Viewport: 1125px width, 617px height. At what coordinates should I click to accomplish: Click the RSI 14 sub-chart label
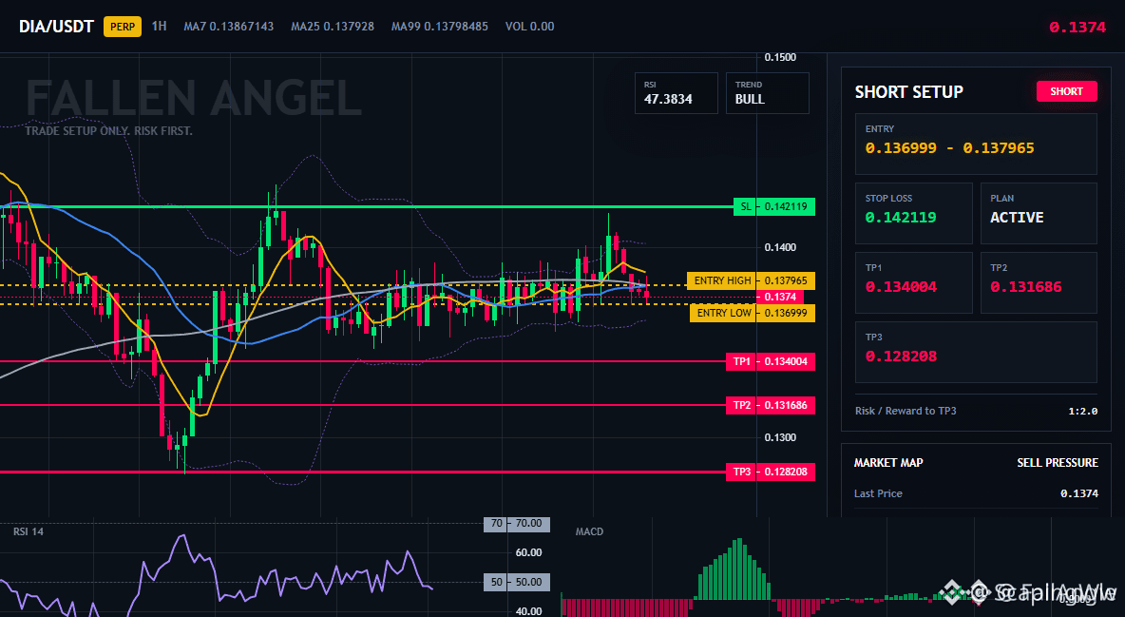[x=28, y=531]
